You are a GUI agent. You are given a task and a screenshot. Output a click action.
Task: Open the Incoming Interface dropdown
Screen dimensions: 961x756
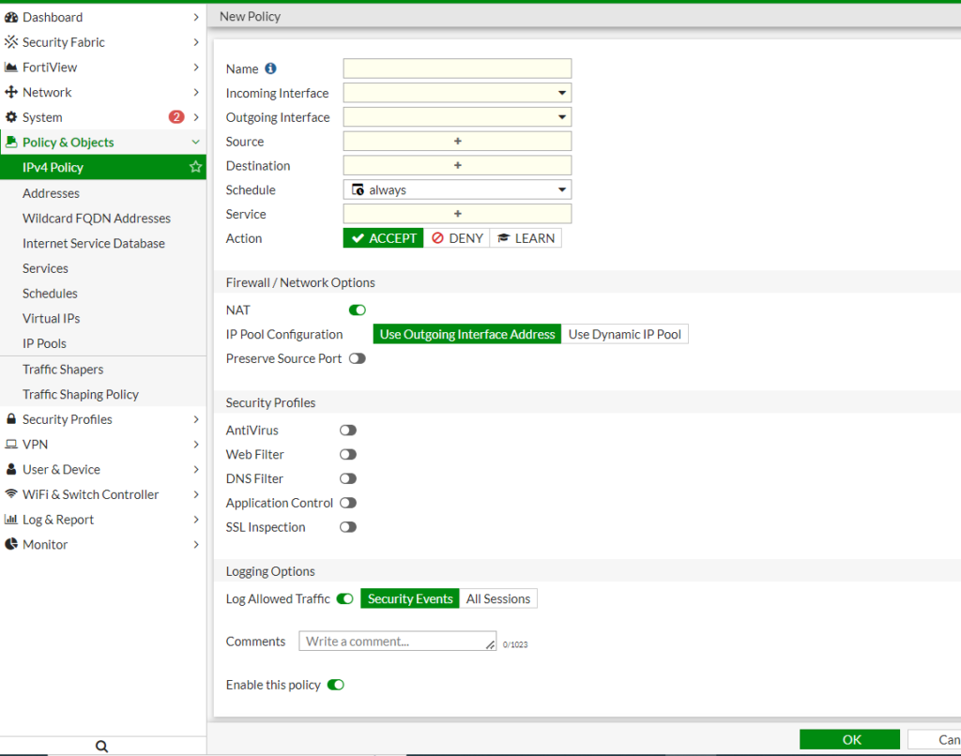(457, 93)
